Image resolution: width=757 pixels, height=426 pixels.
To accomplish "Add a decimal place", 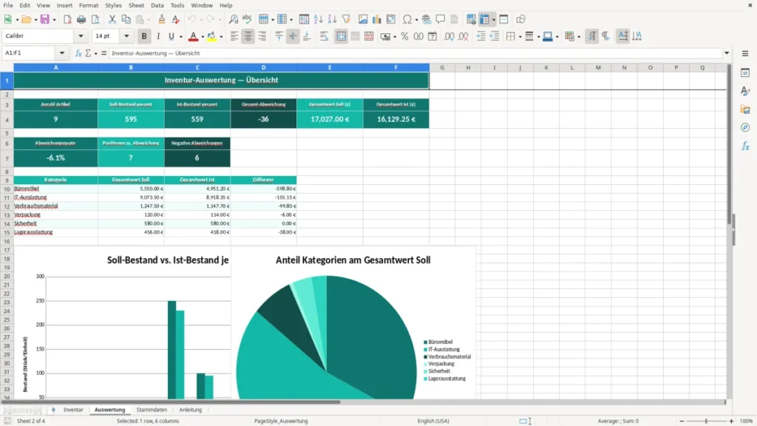I will (x=449, y=36).
